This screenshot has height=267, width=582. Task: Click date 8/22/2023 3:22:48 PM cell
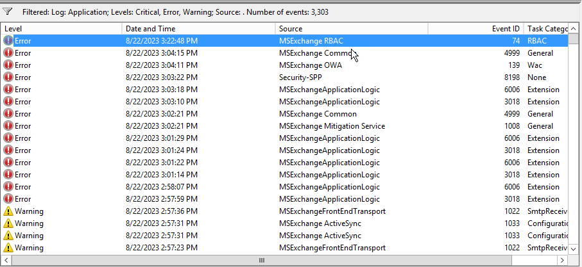162,41
